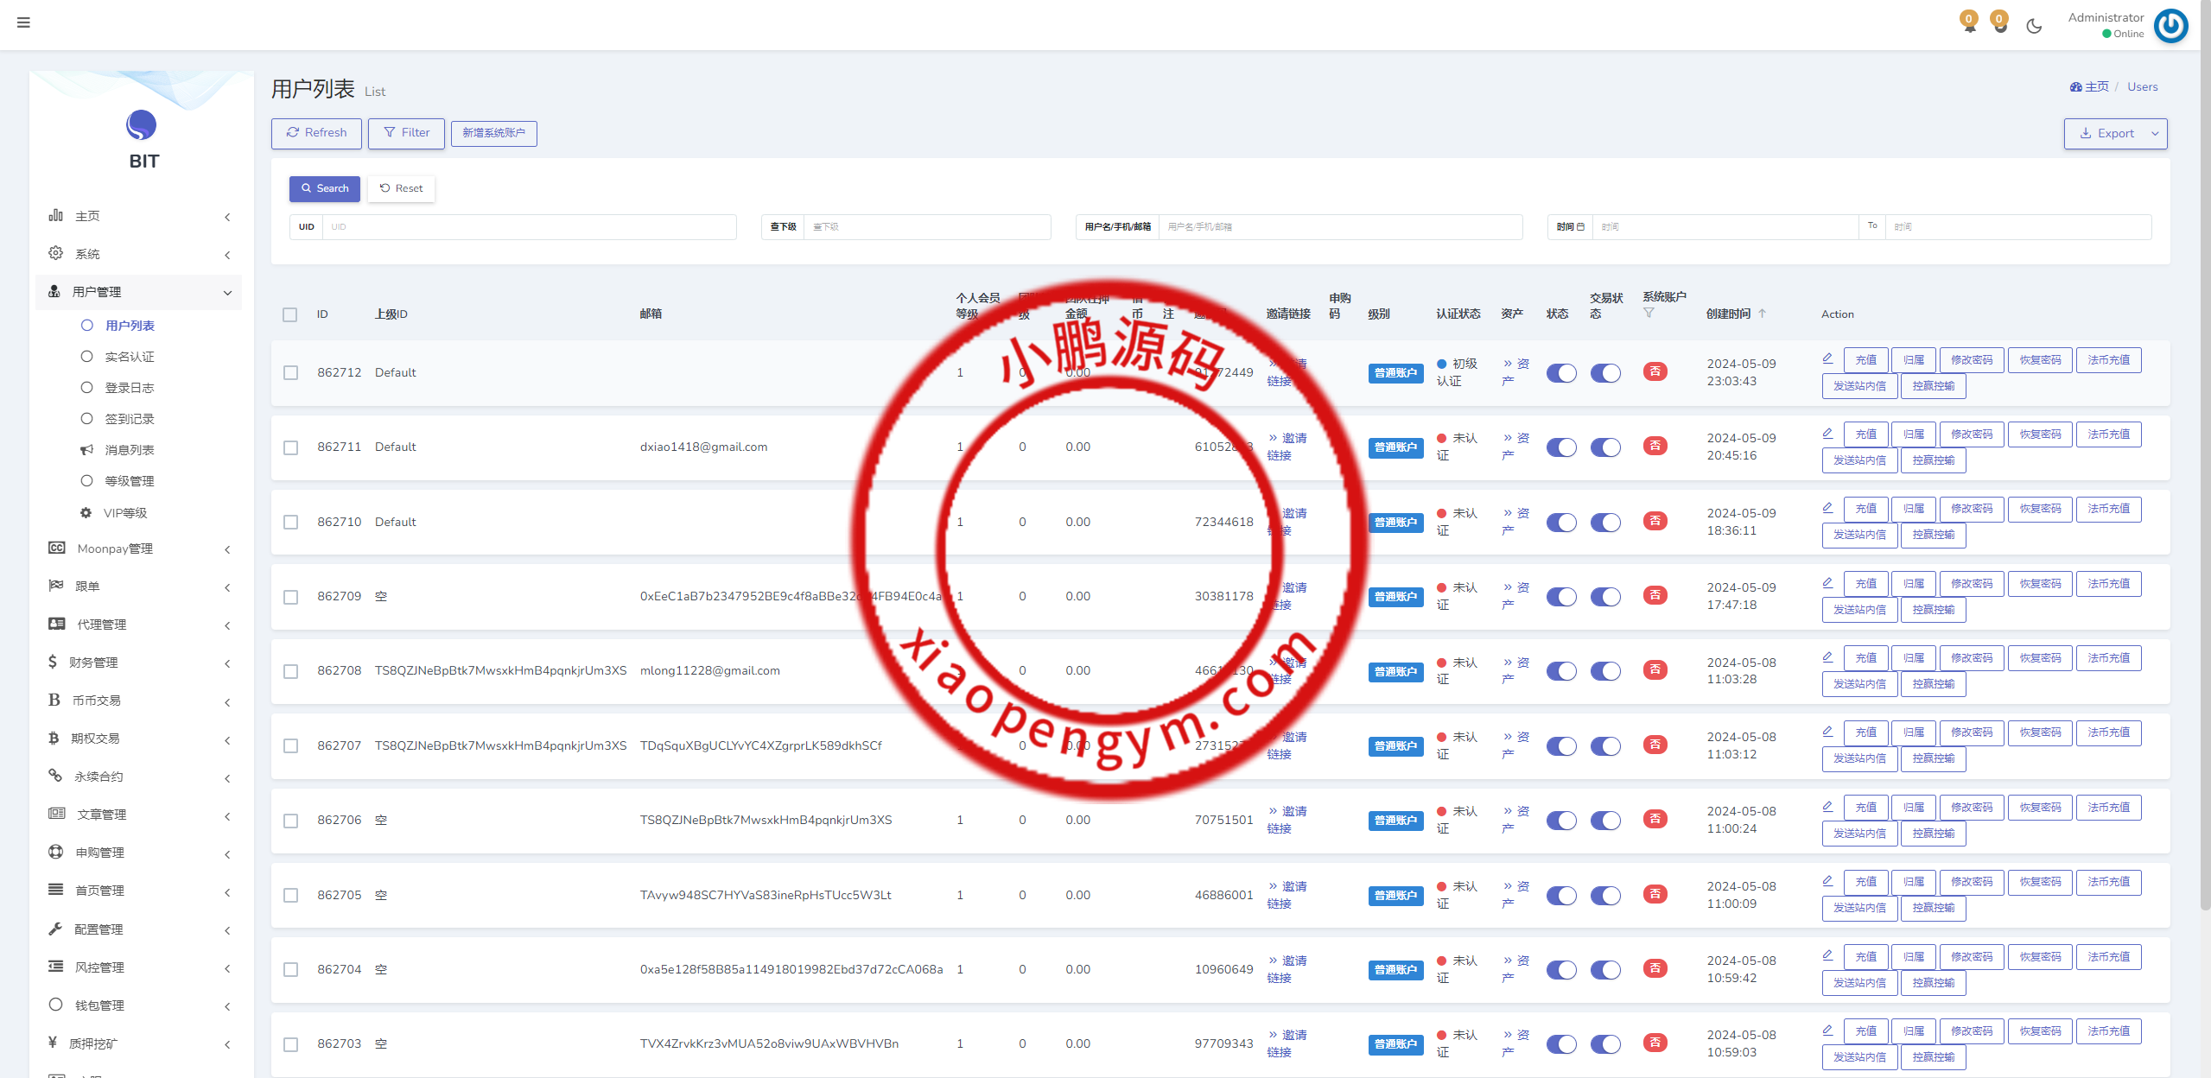The width and height of the screenshot is (2211, 1078).
Task: Click the blue Search button
Action: tap(324, 188)
